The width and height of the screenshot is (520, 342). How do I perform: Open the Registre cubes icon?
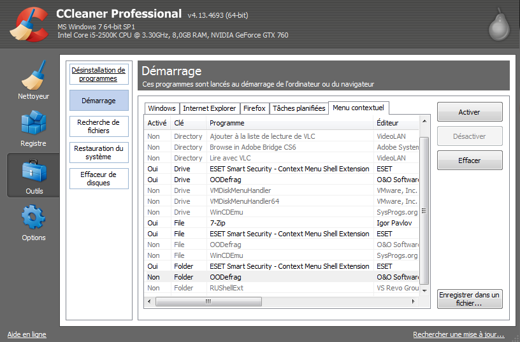coord(34,123)
